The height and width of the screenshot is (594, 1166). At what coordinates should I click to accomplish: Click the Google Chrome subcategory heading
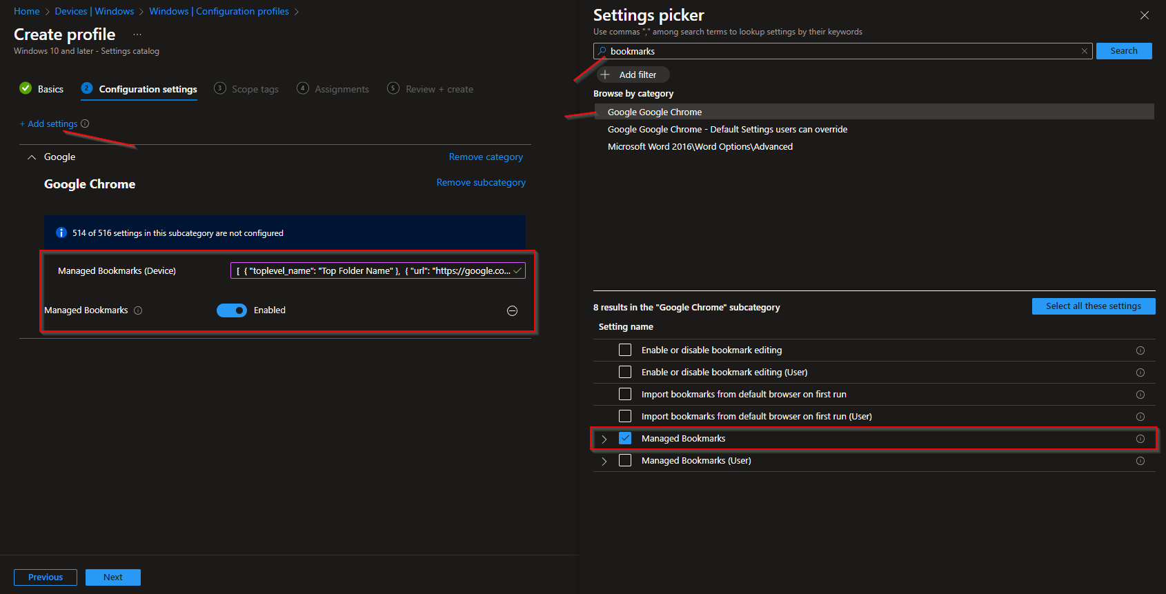click(90, 184)
